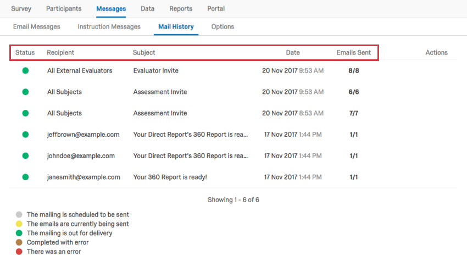Screen dimensions: 467x261
Task: Open Instruction Messages subtab
Action: [109, 26]
